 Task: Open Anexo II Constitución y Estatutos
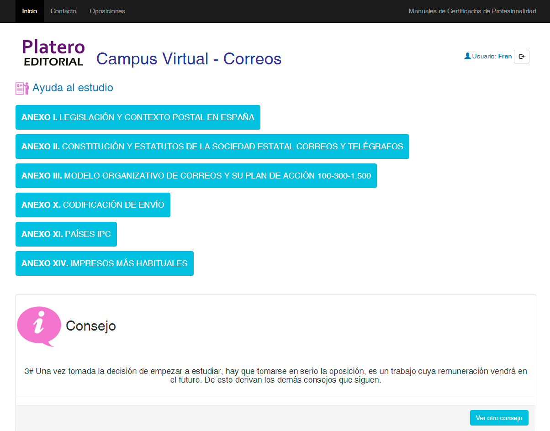(x=212, y=147)
